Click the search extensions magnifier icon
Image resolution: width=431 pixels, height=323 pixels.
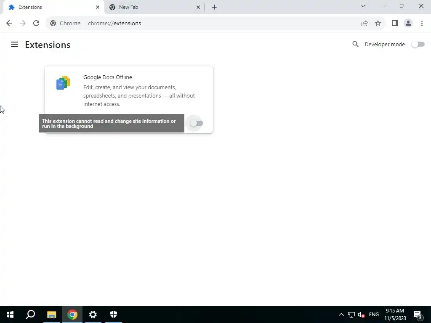(x=355, y=44)
